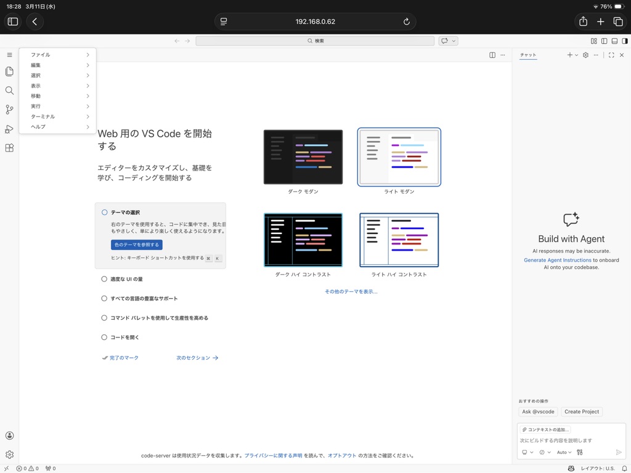
Task: Open the Manage gear at sidebar bottom
Action: 9,455
